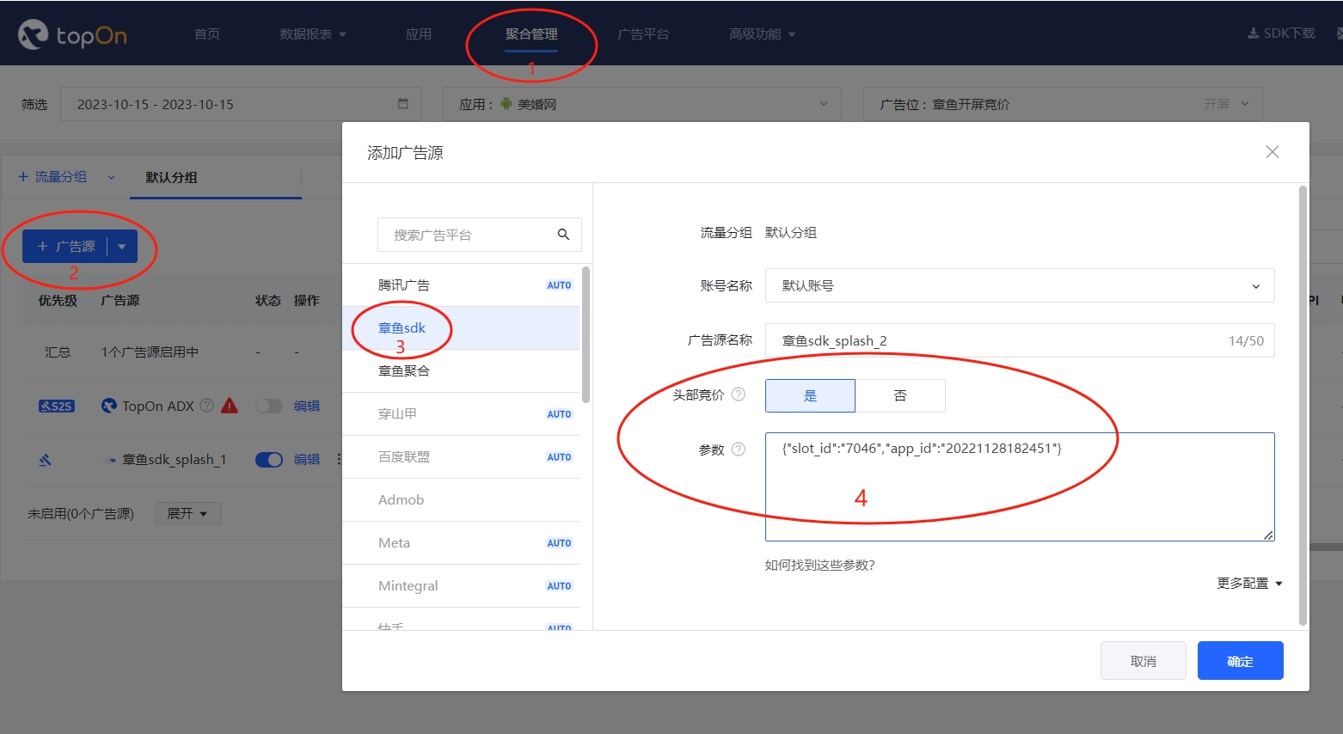Click dialog form vertical scrollbar
Viewport: 1343px width, 734px height.
pyautogui.click(x=1303, y=406)
